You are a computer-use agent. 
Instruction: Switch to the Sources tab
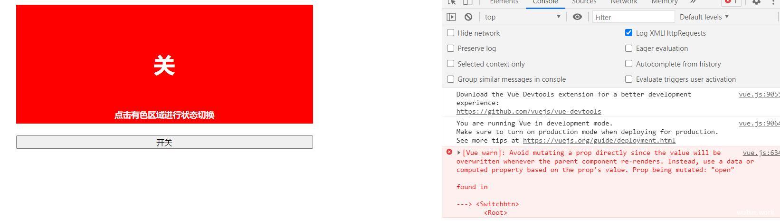tap(584, 2)
